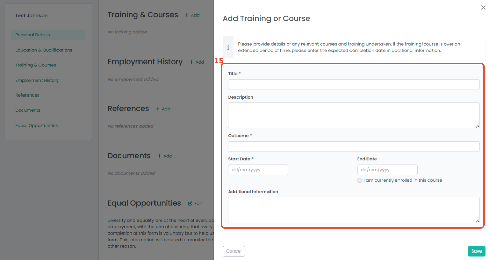Click the info icon beside instructions
The height and width of the screenshot is (260, 489).
pyautogui.click(x=228, y=48)
